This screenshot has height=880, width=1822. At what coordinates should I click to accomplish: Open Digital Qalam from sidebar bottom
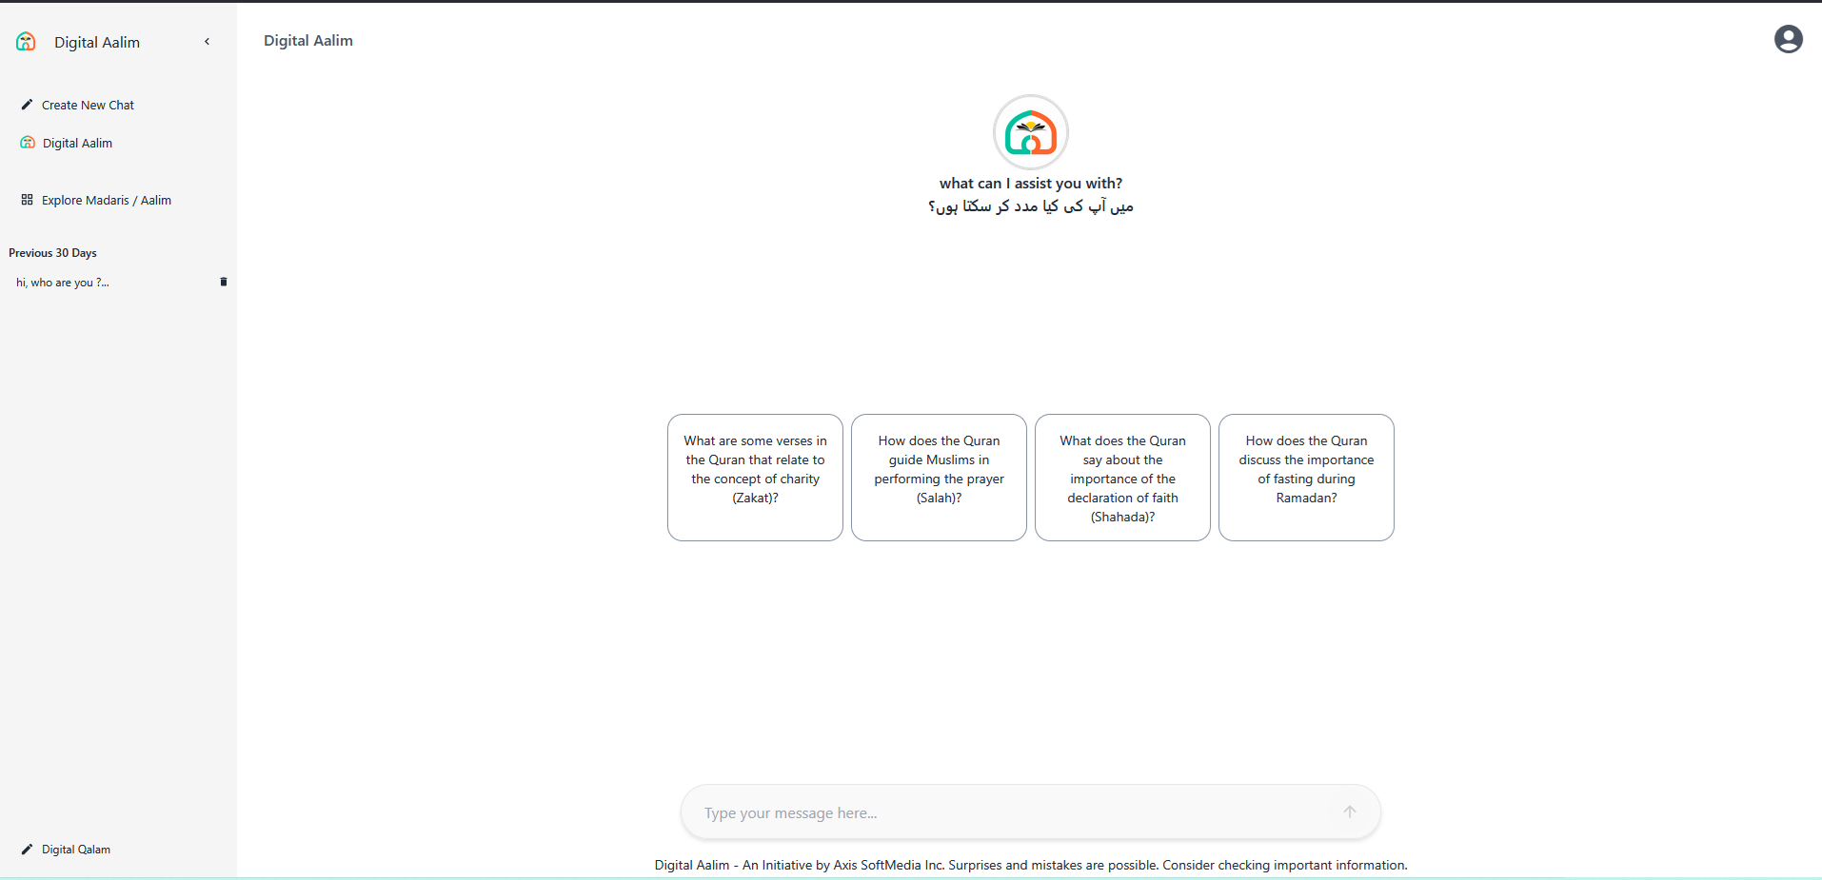pos(76,849)
